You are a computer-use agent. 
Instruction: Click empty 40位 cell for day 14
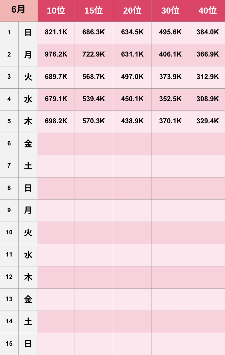207,322
